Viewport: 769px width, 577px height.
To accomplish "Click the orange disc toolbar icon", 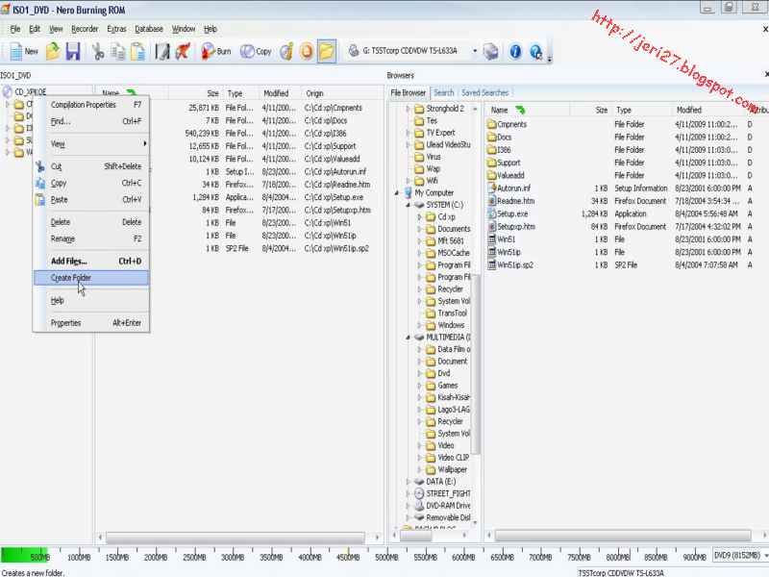I will pyautogui.click(x=307, y=51).
